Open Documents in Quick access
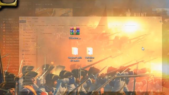 (29, 32)
